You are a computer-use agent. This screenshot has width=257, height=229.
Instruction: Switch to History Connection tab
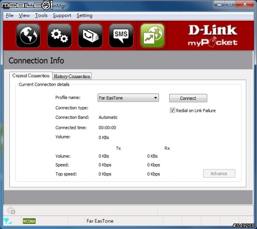pyautogui.click(x=72, y=76)
